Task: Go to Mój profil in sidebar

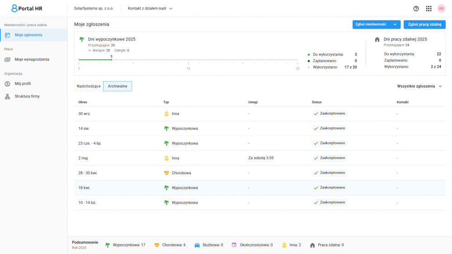Action: 23,83
